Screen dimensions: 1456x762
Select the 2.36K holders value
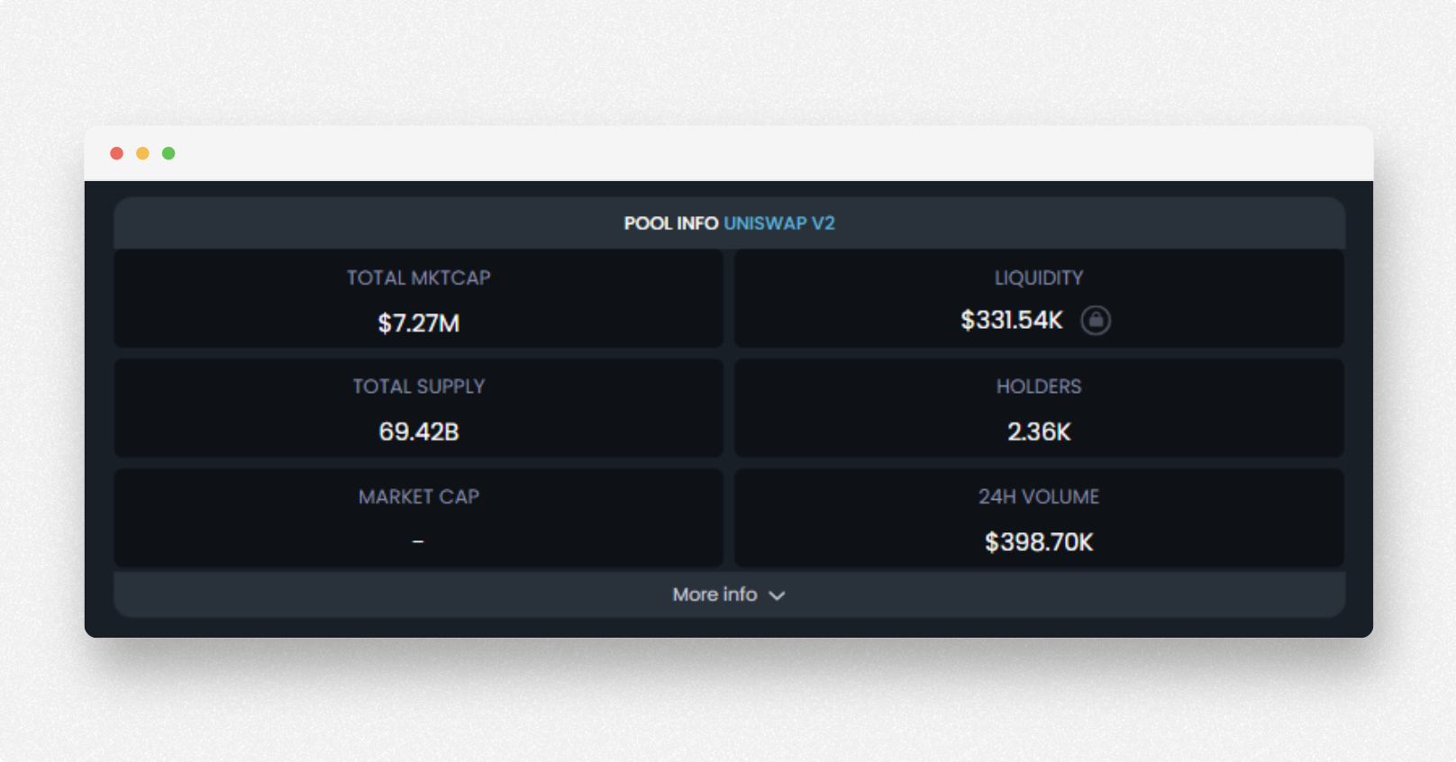click(1038, 431)
